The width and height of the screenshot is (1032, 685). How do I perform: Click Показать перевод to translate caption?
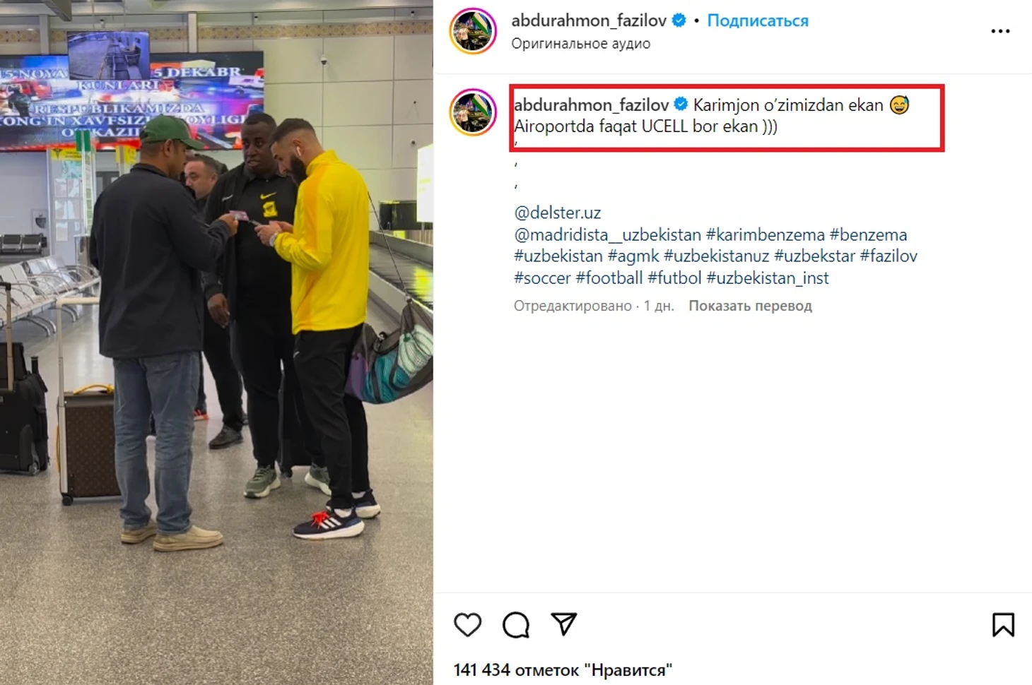pos(750,306)
